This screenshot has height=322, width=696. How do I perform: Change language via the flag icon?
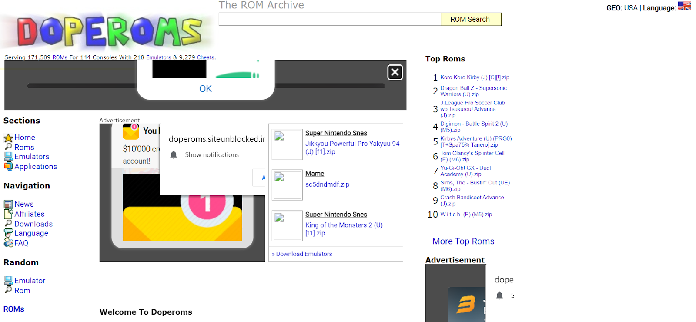point(684,6)
